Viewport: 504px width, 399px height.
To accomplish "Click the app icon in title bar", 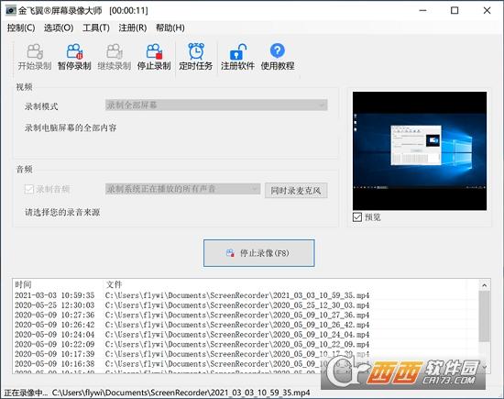I will coord(11,11).
